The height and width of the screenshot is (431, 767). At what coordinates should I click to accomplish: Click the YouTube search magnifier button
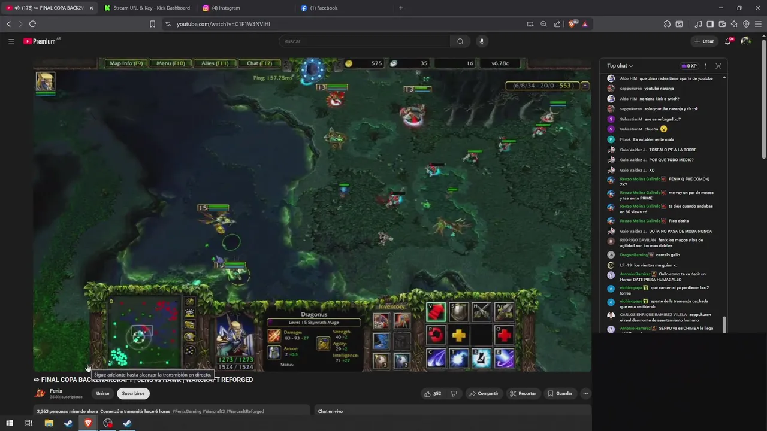point(460,41)
